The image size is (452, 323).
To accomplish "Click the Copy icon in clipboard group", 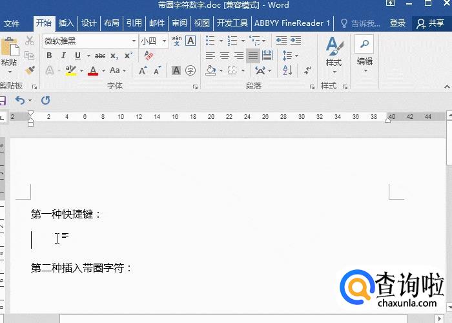I will pos(30,56).
